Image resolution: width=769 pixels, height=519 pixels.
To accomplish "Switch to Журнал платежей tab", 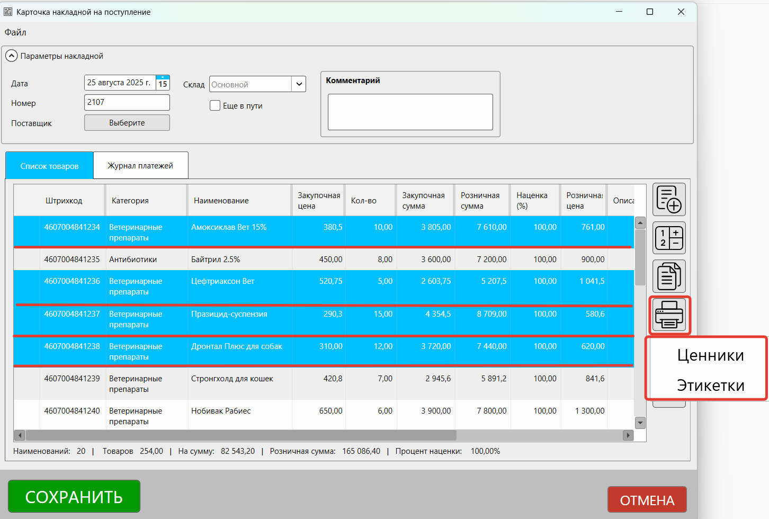I will click(x=140, y=166).
